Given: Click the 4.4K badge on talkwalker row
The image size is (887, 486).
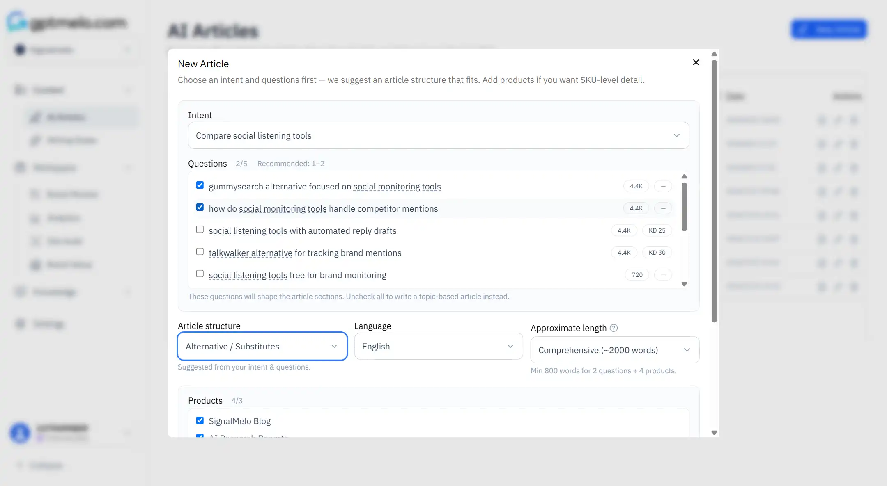Looking at the screenshot, I should coord(624,253).
